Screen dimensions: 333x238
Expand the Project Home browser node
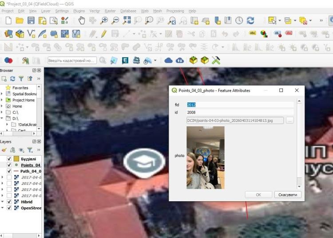[x=2, y=100]
